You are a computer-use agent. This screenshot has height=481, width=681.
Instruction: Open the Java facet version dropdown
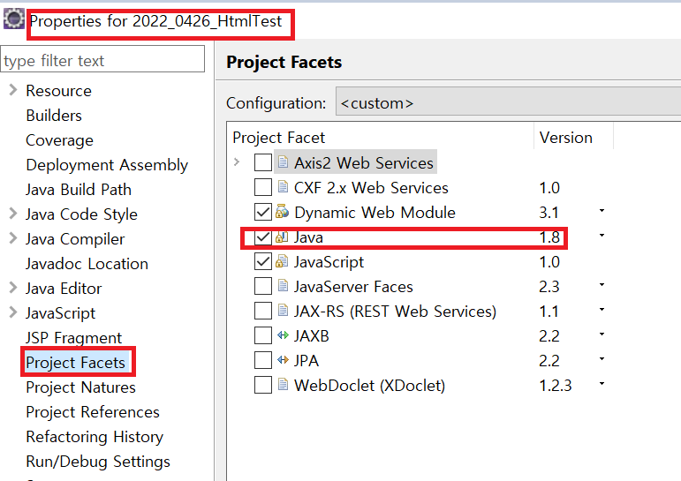coord(602,236)
